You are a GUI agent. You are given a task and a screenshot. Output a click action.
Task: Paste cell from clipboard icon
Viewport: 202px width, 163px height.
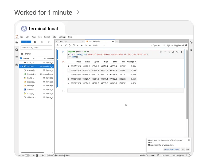coord(73,45)
